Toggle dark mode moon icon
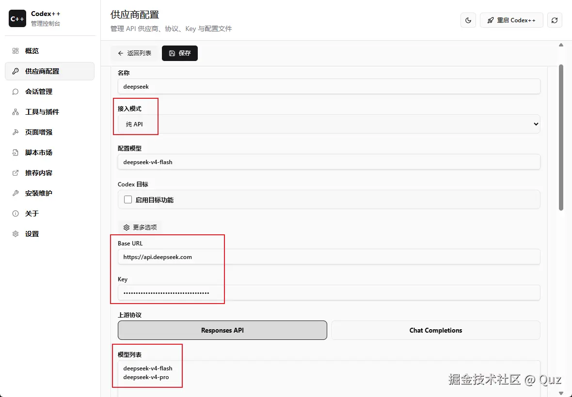Image resolution: width=572 pixels, height=397 pixels. 468,20
